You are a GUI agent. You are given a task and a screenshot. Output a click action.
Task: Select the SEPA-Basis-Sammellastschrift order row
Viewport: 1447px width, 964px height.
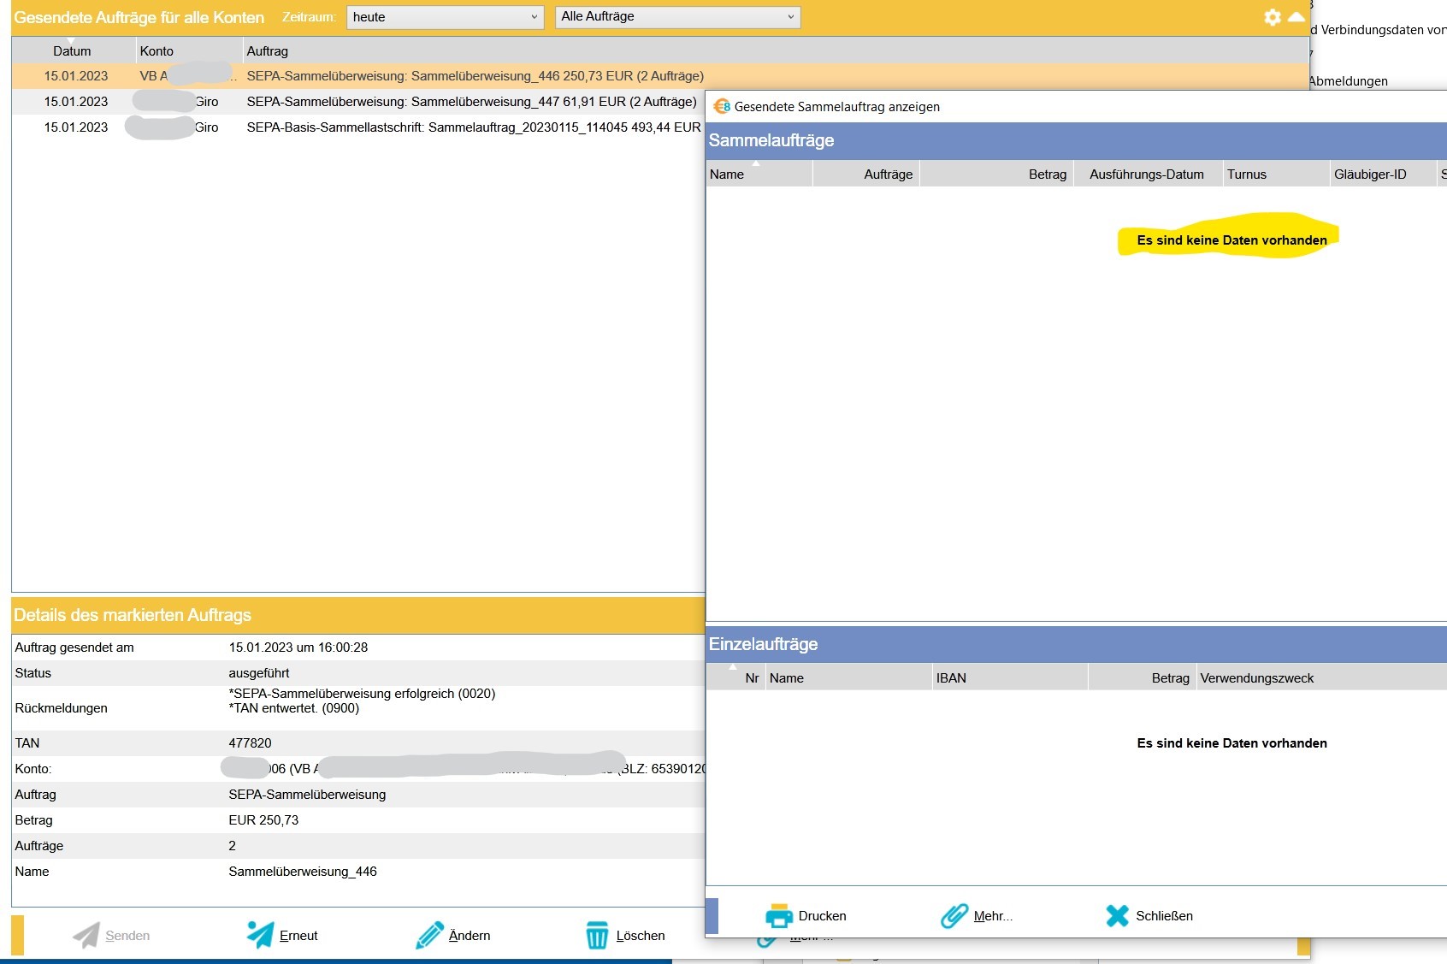click(x=358, y=127)
